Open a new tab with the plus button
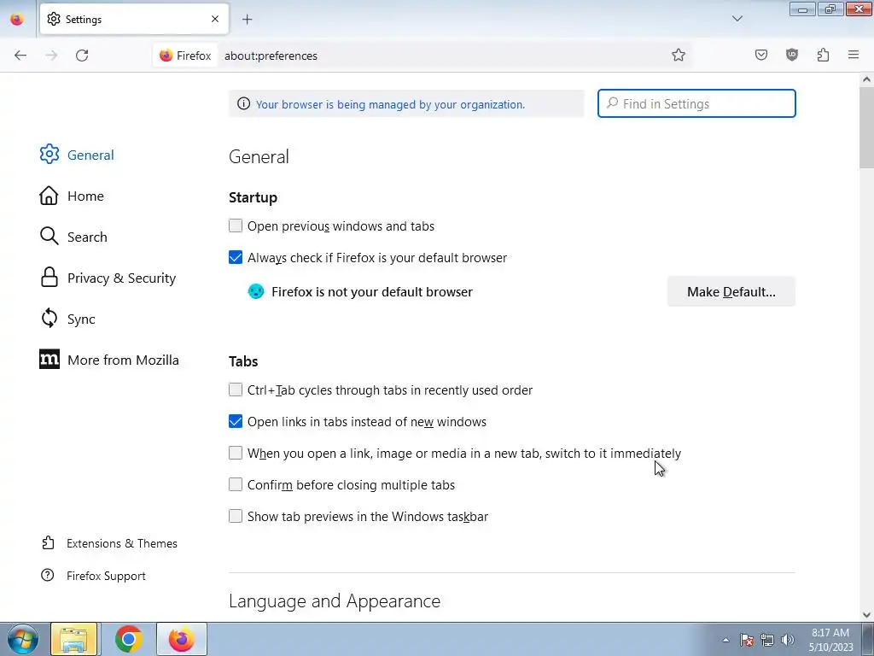 click(x=247, y=20)
